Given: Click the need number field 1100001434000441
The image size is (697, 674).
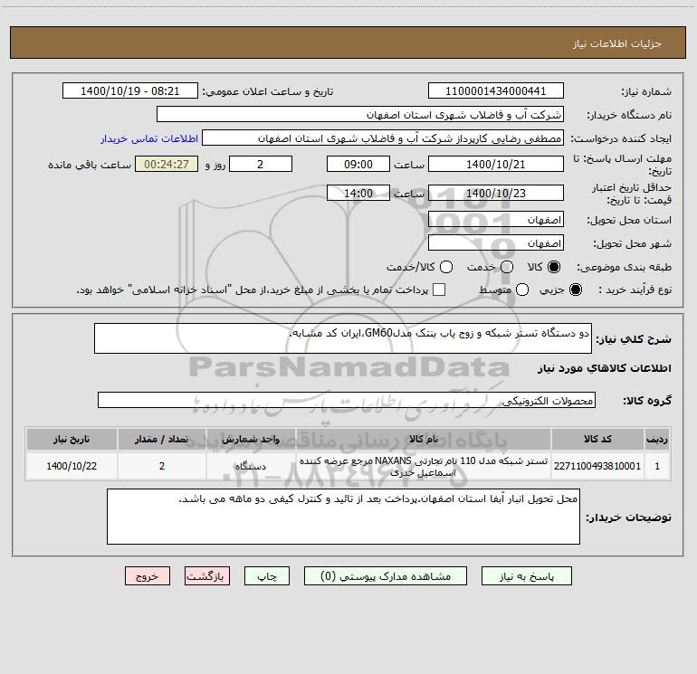Looking at the screenshot, I should pos(496,90).
